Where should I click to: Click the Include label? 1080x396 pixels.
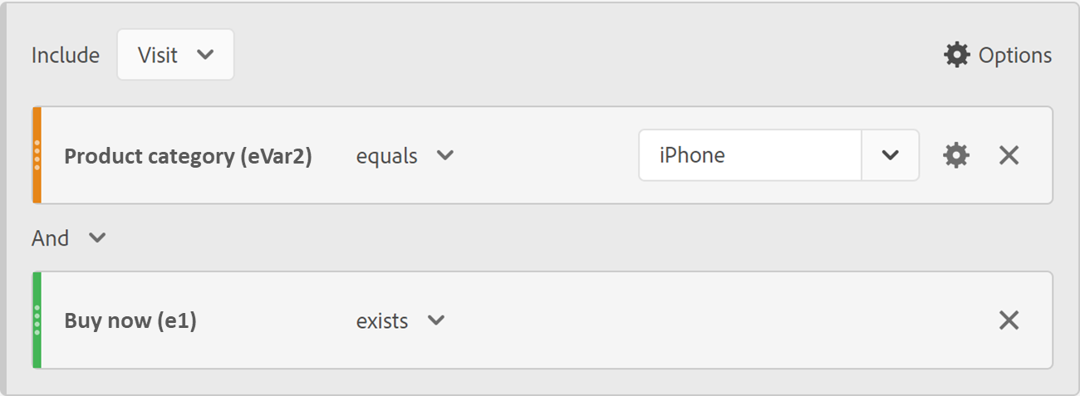(x=65, y=56)
